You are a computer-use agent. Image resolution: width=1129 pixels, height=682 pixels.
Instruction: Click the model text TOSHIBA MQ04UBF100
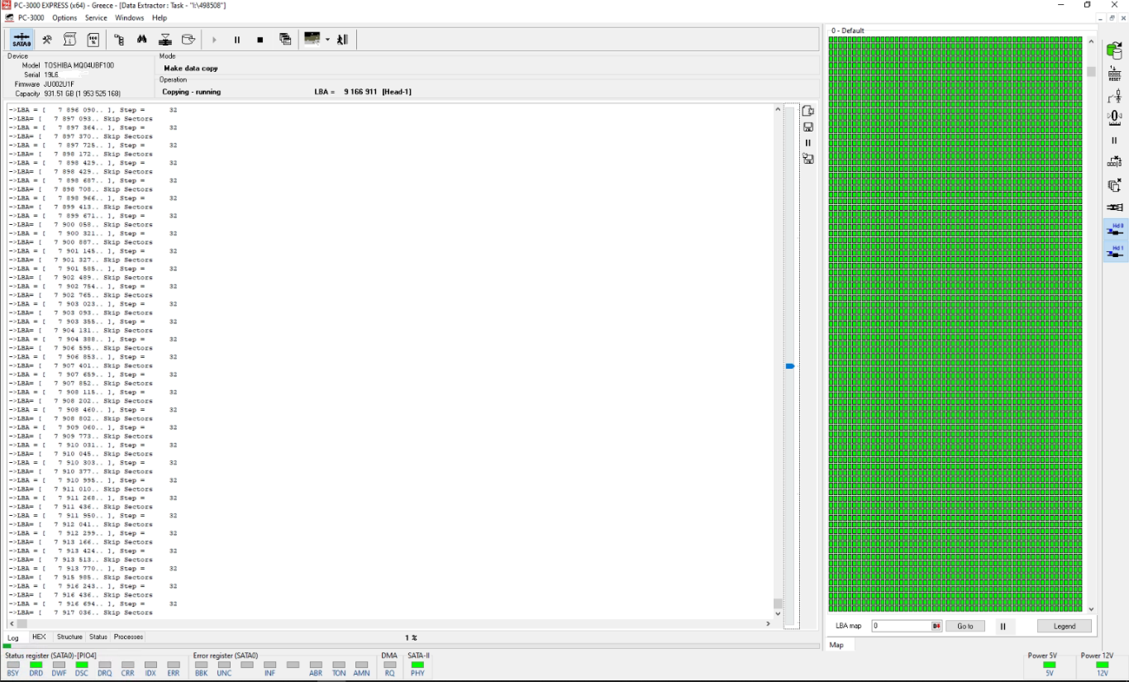79,65
